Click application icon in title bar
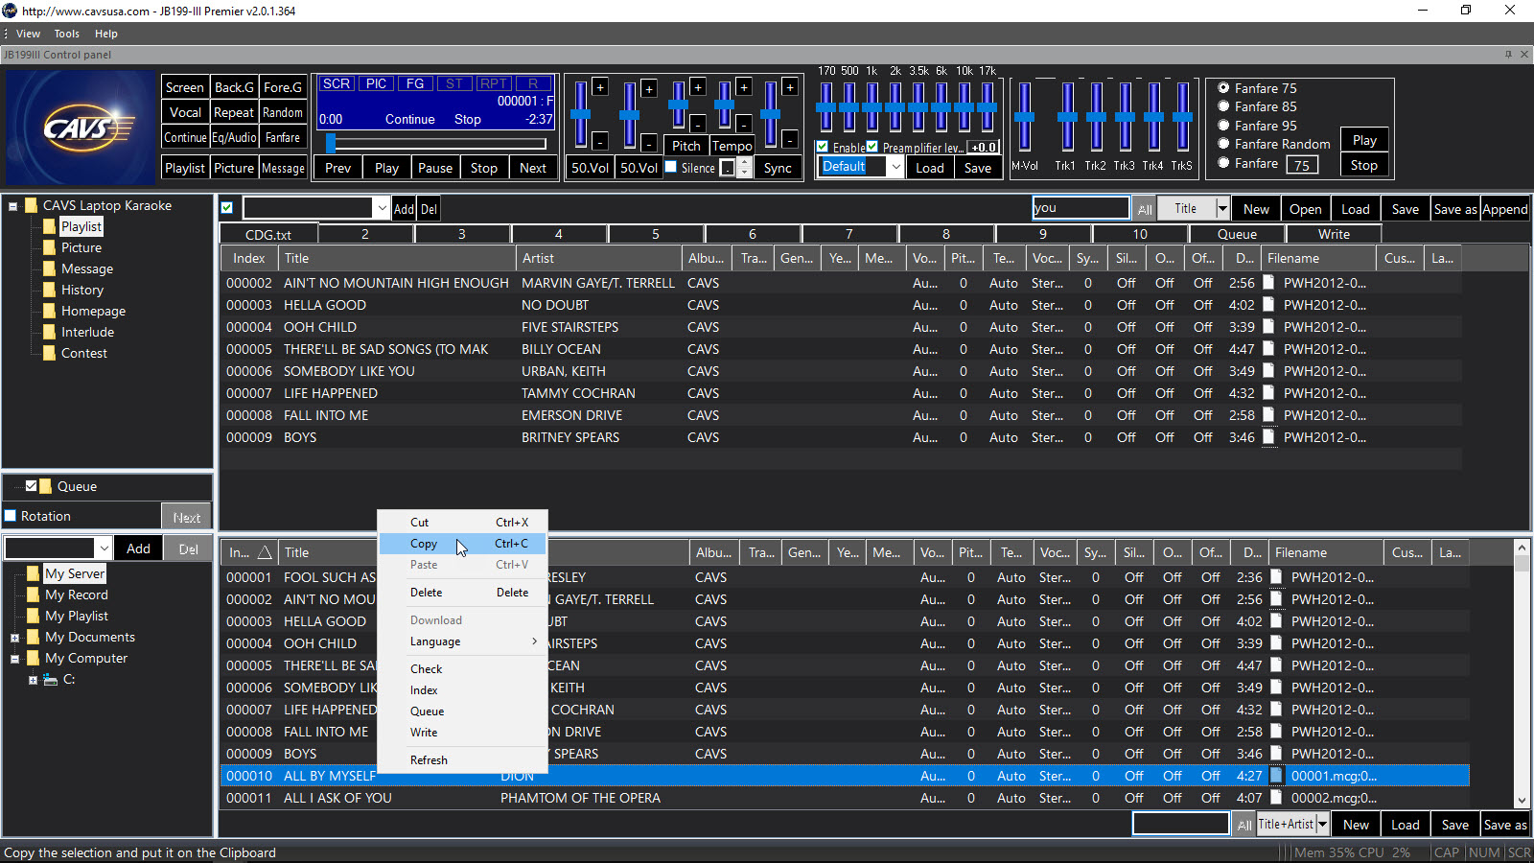Image resolution: width=1534 pixels, height=863 pixels. coord(10,11)
